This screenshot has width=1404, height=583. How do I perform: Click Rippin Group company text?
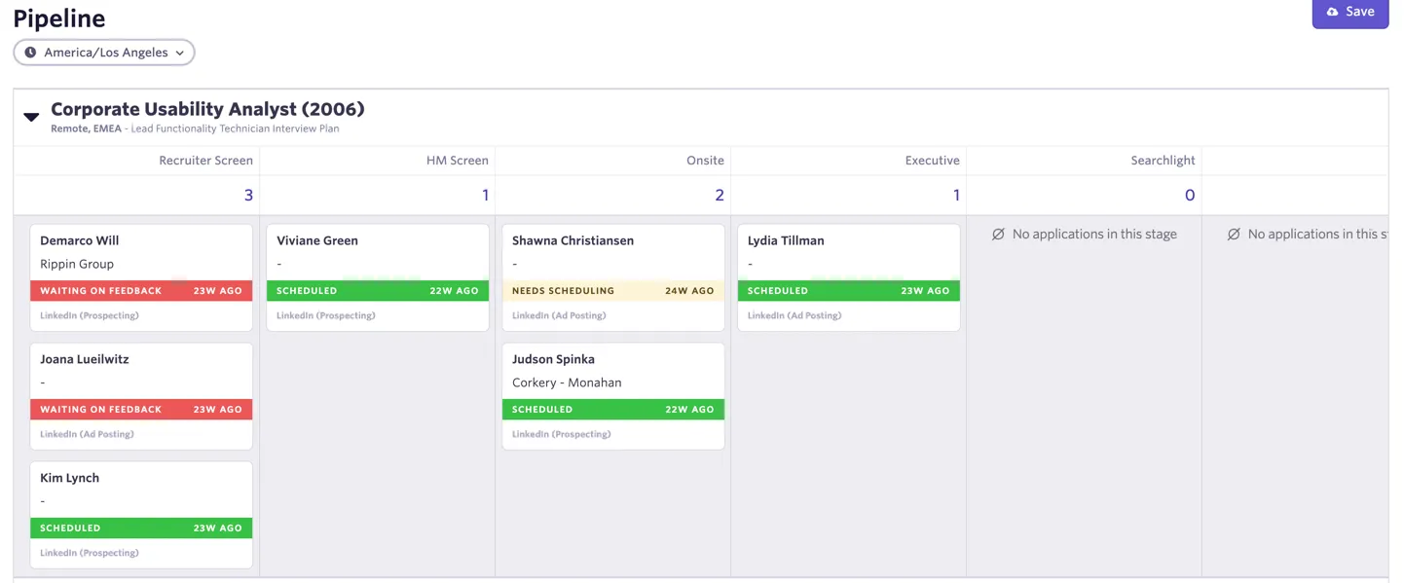coord(77,264)
